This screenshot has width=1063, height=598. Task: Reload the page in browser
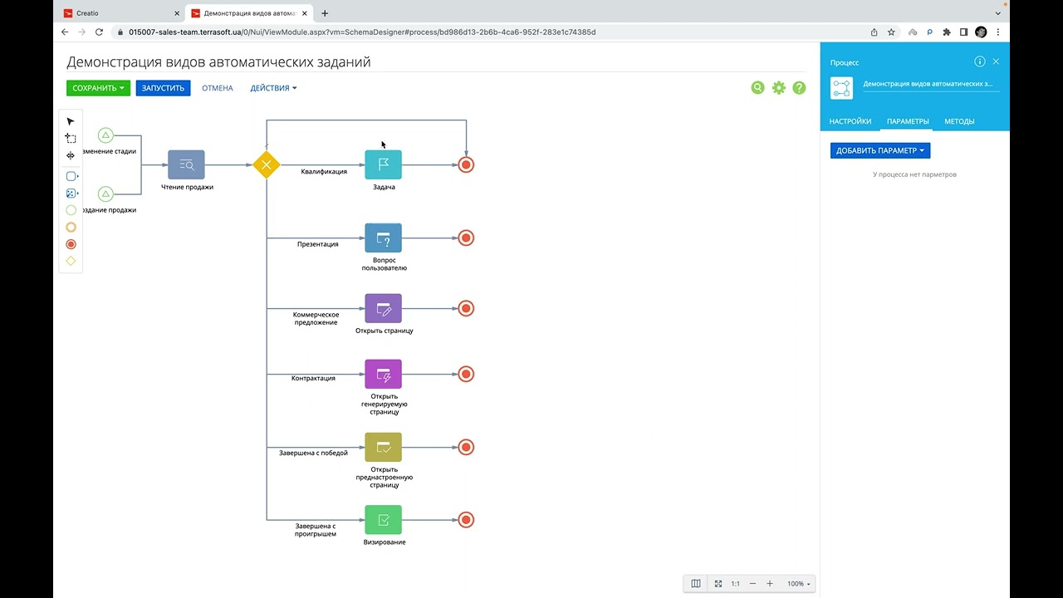[x=99, y=32]
